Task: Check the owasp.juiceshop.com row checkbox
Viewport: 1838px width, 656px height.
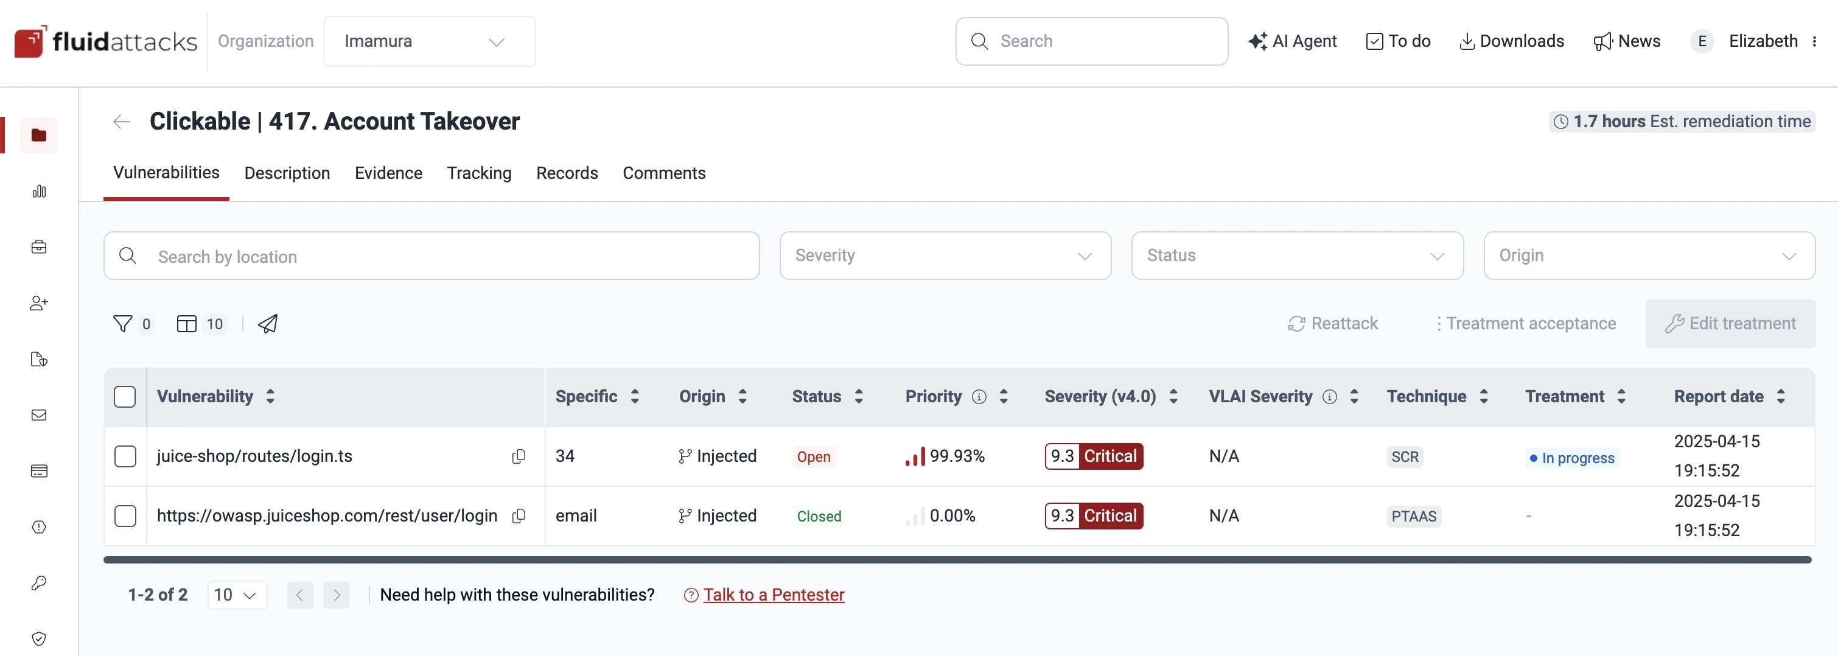Action: coord(125,515)
